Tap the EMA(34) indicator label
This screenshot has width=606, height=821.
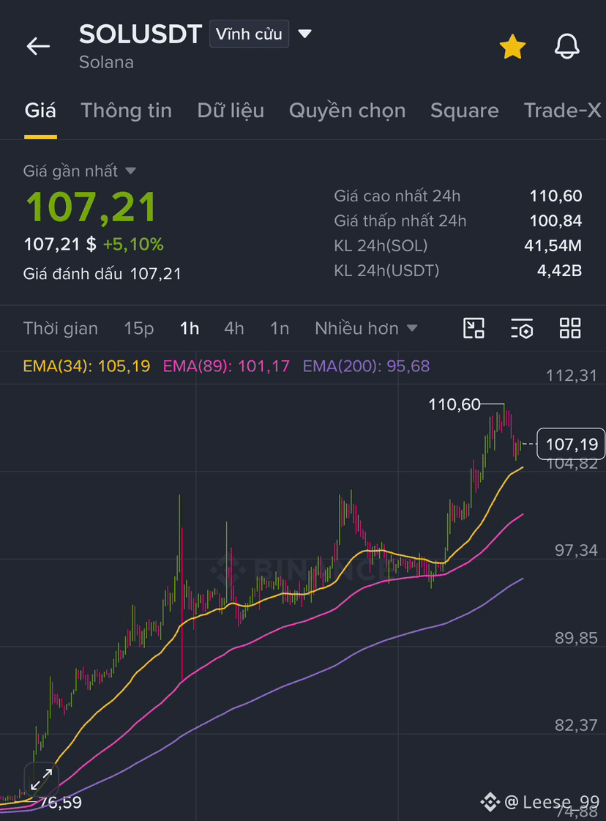pyautogui.click(x=87, y=365)
